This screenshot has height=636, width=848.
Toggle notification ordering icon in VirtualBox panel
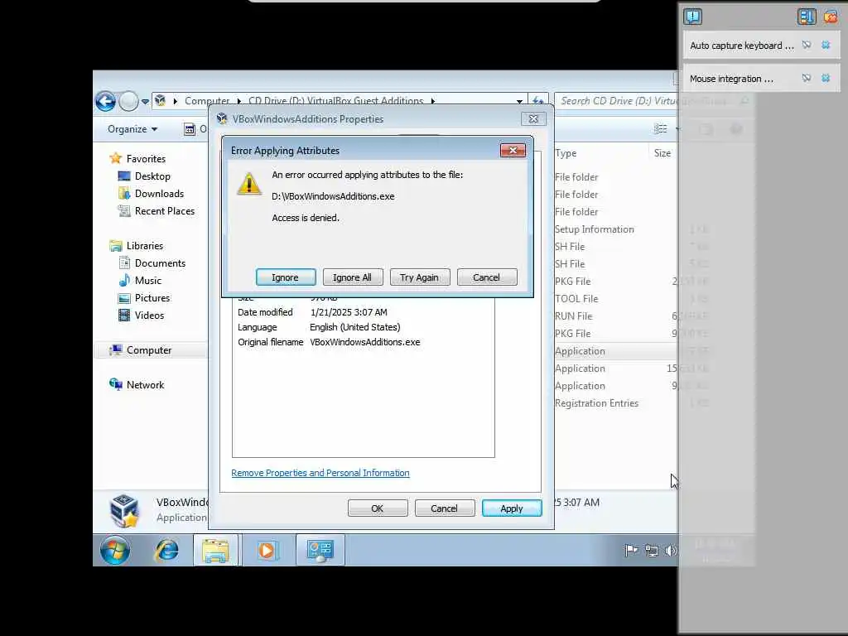(806, 17)
